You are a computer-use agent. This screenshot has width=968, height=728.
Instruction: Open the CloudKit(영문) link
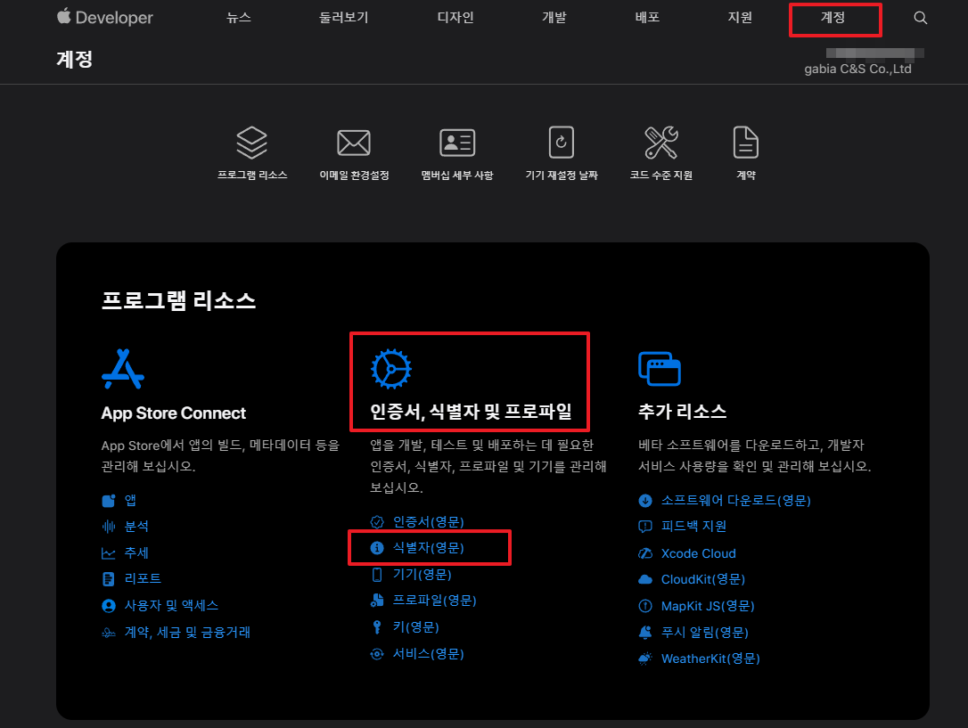(x=703, y=579)
